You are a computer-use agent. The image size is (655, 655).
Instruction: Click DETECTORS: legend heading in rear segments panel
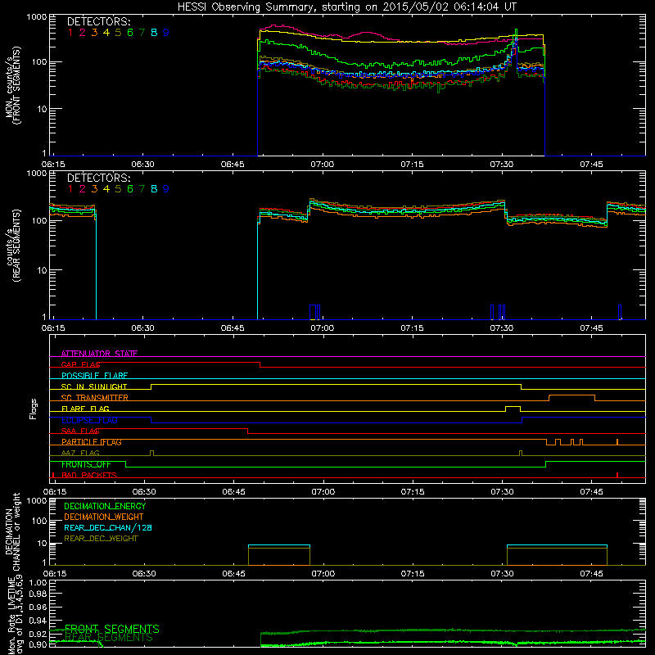(98, 178)
